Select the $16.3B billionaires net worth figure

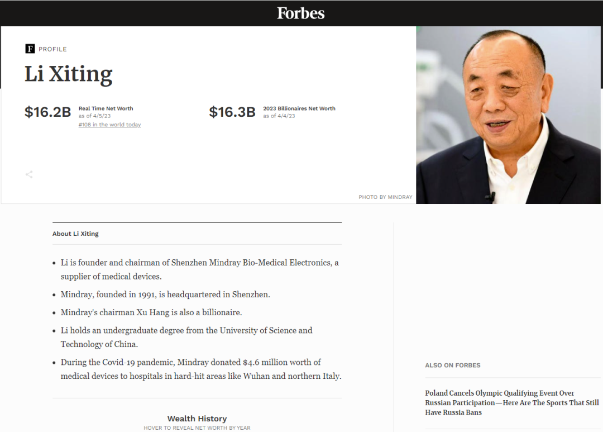coord(232,112)
